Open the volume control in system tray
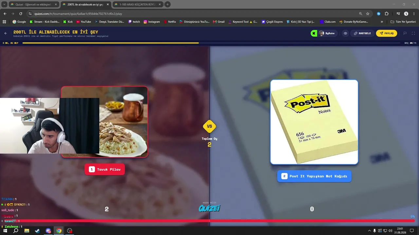 (x=390, y=231)
